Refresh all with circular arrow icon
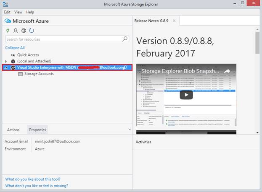The height and width of the screenshot is (192, 262). pos(32,31)
